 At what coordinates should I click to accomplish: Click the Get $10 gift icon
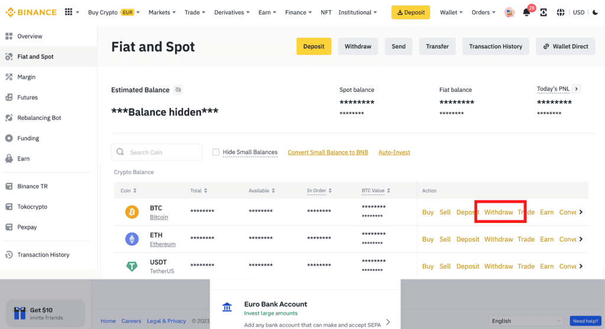click(19, 313)
